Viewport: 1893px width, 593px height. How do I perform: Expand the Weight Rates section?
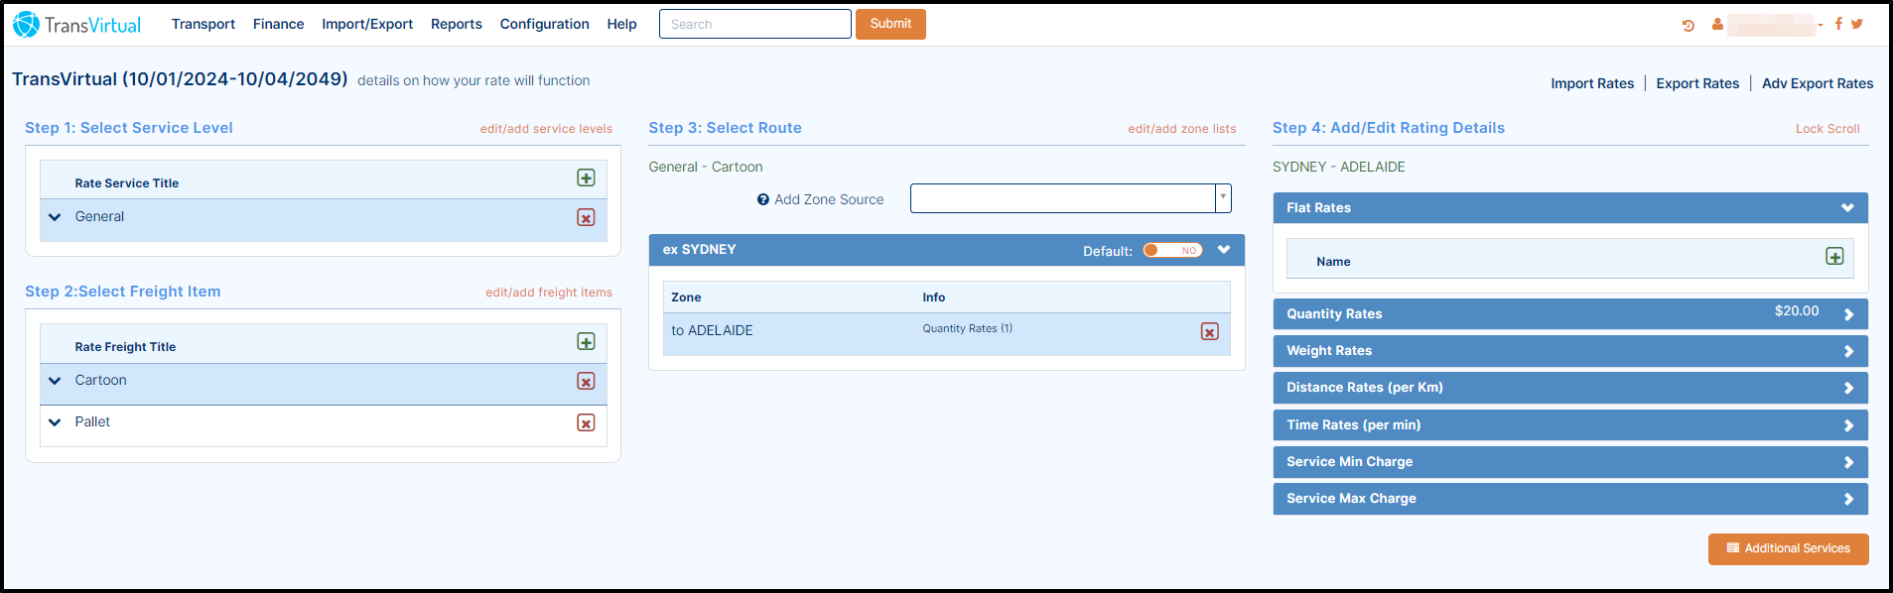(x=1848, y=351)
